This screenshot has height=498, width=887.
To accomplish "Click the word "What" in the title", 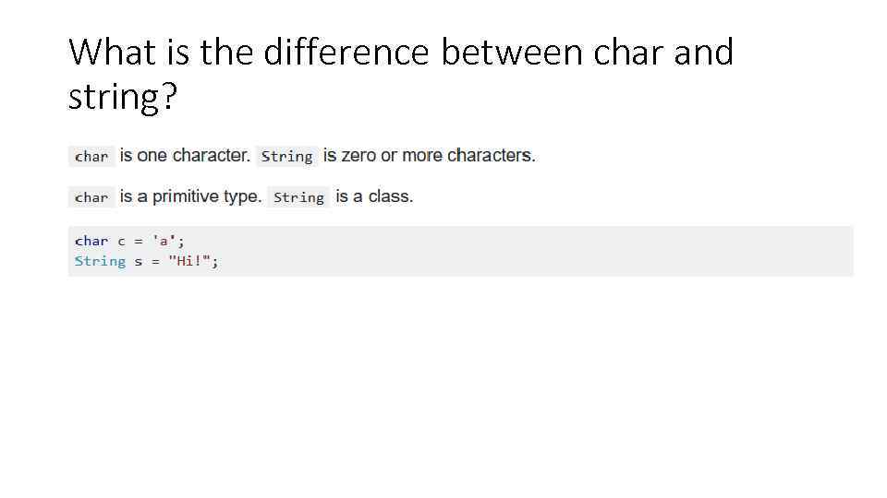I will click(111, 53).
